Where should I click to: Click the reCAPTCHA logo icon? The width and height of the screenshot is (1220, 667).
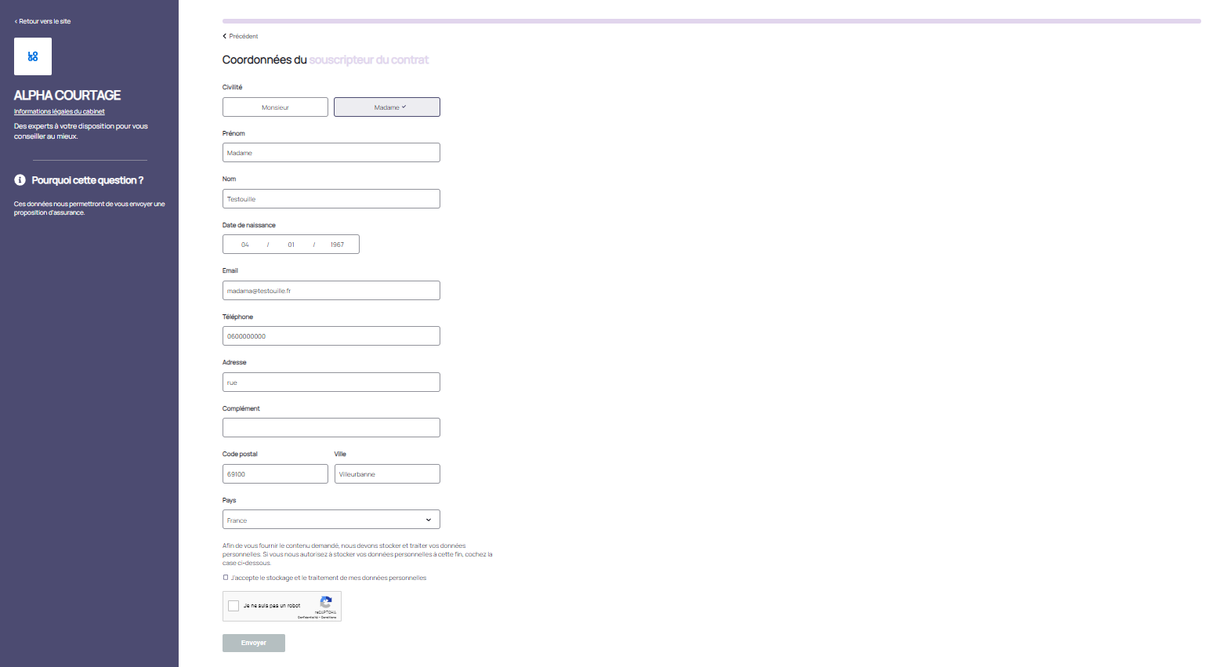326,602
